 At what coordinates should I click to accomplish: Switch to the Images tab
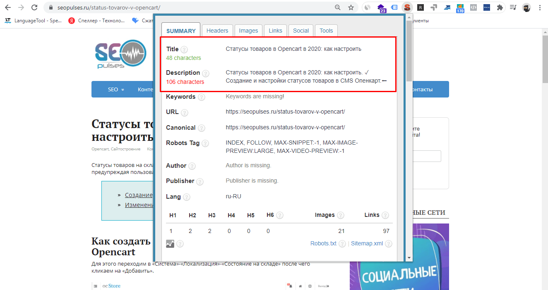(x=249, y=31)
